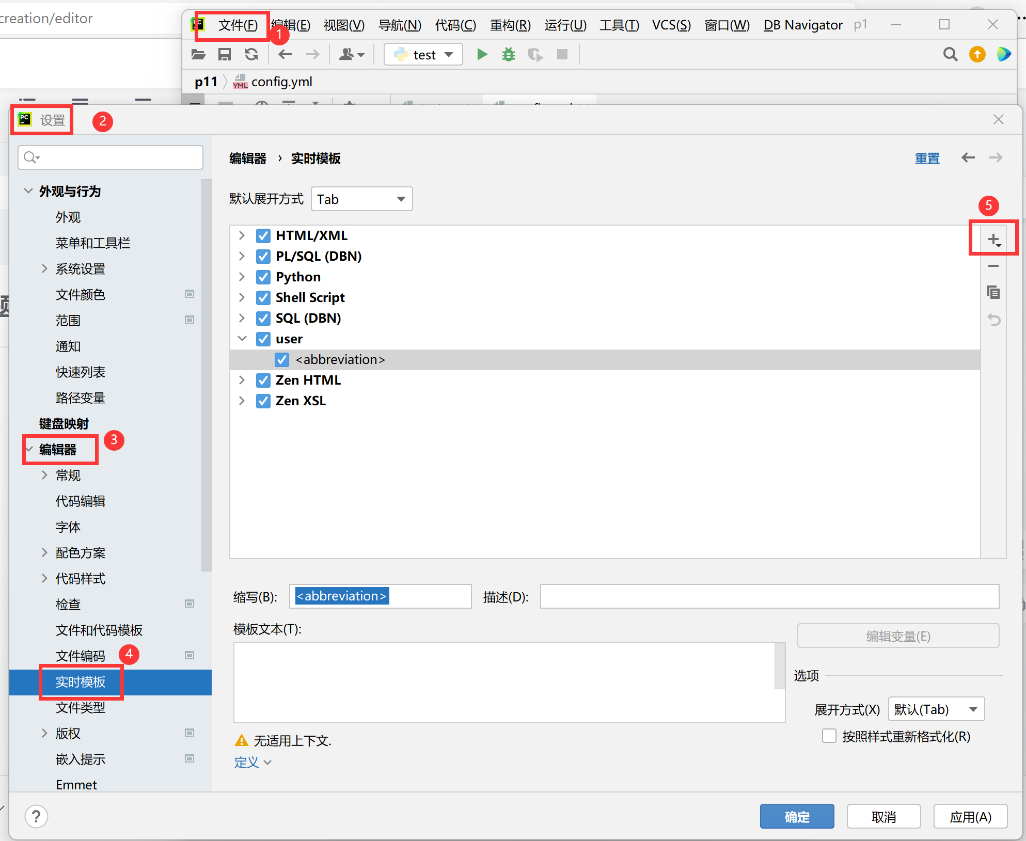Uncheck the Python template group checkbox
Viewport: 1026px width, 841px height.
(263, 277)
